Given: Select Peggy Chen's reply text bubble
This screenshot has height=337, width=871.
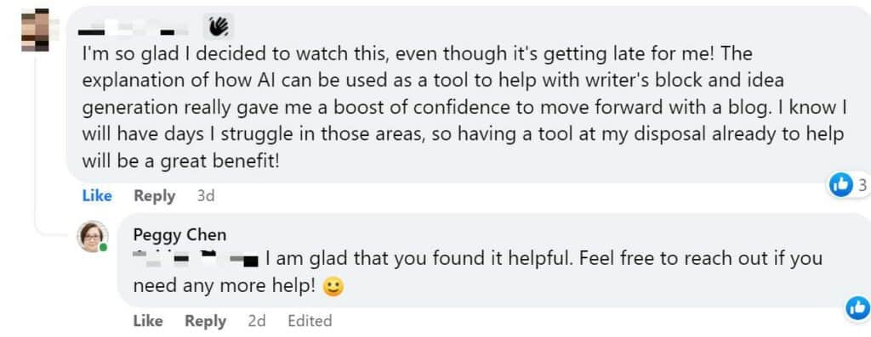Looking at the screenshot, I should tap(494, 260).
